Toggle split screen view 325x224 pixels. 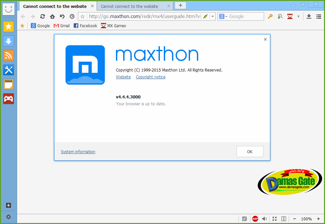point(284,219)
